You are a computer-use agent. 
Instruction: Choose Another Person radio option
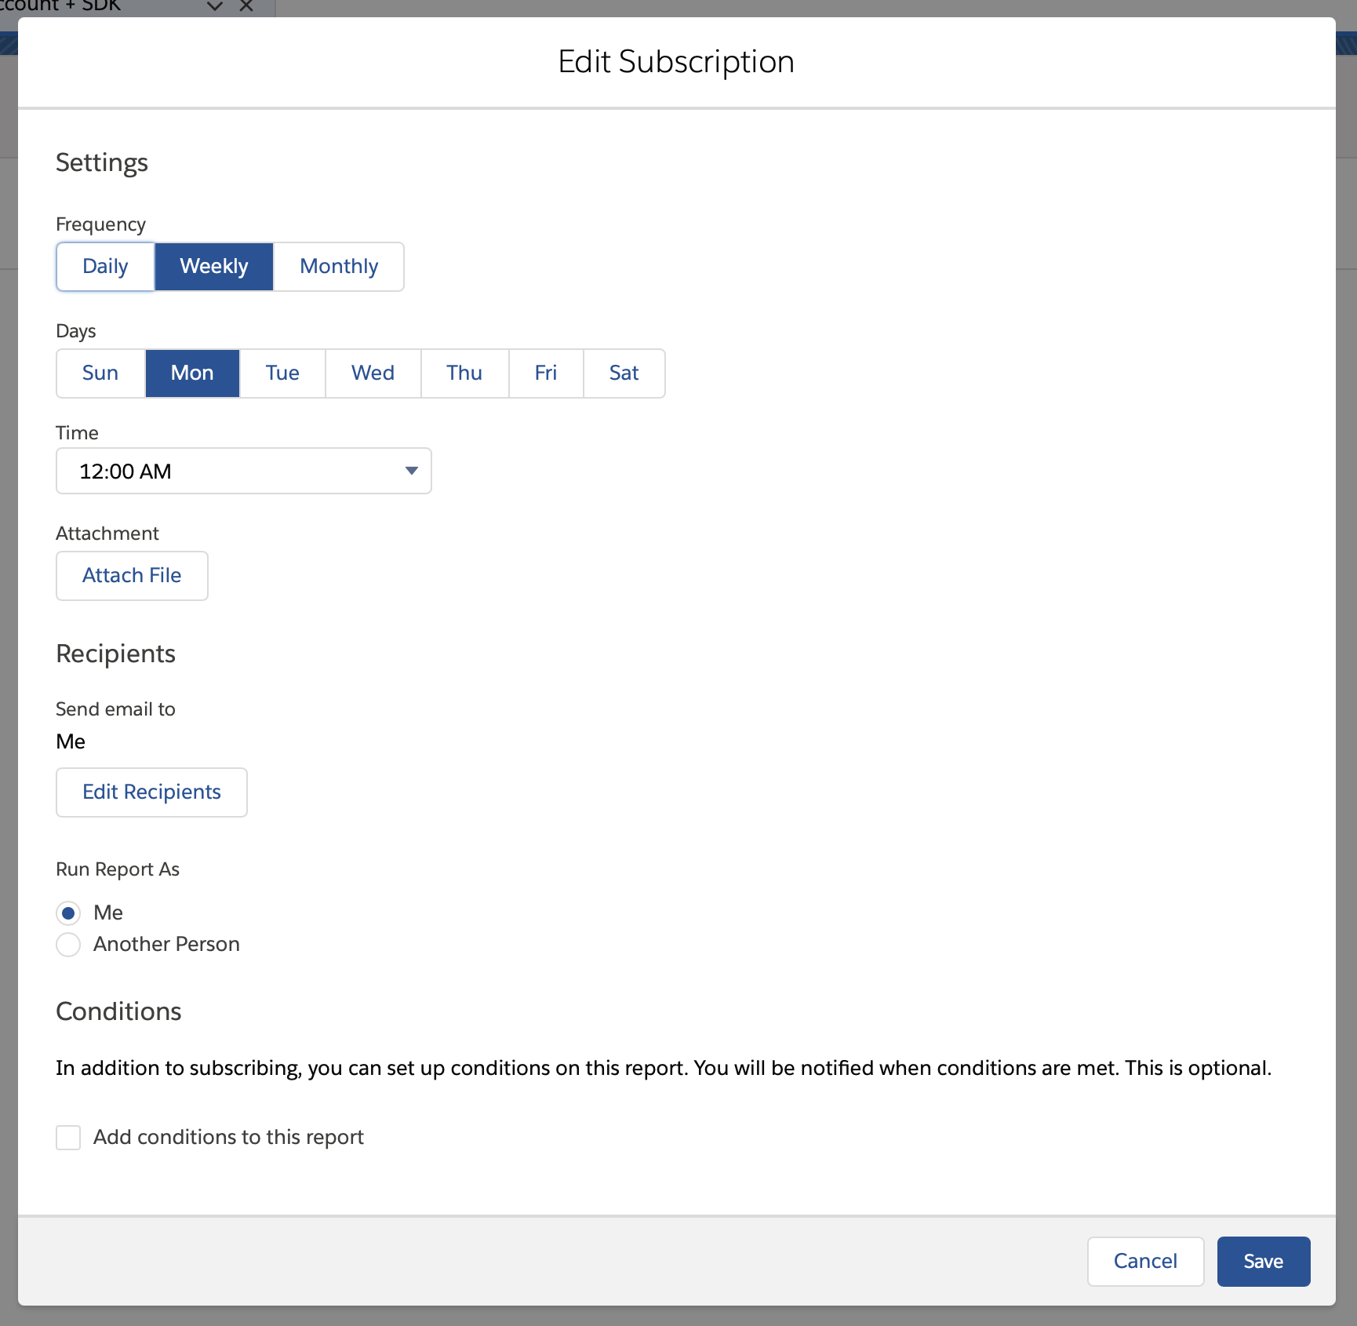pyautogui.click(x=68, y=945)
